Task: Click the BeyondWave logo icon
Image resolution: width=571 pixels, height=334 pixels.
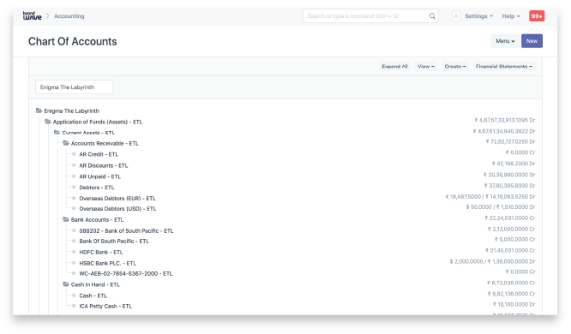Action: point(32,15)
